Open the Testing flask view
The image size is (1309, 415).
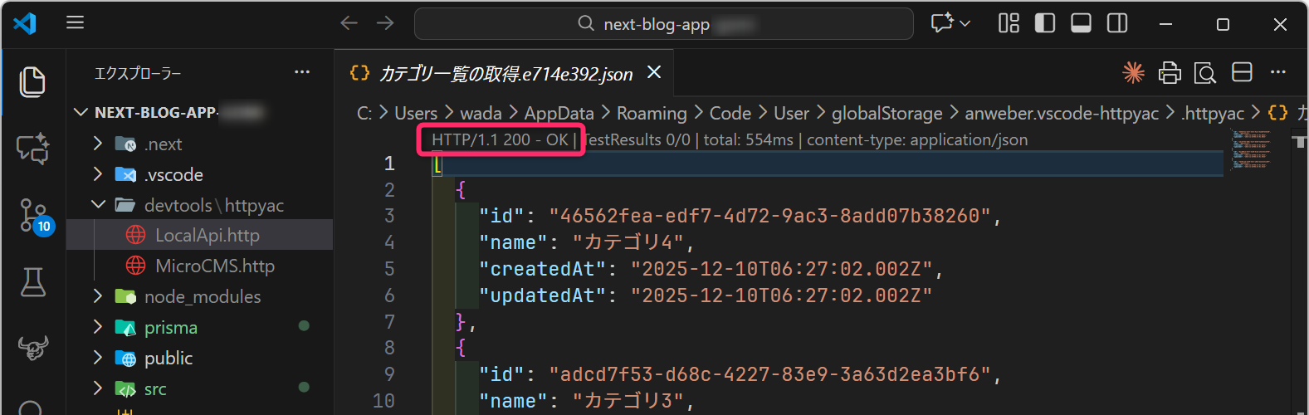(x=32, y=282)
